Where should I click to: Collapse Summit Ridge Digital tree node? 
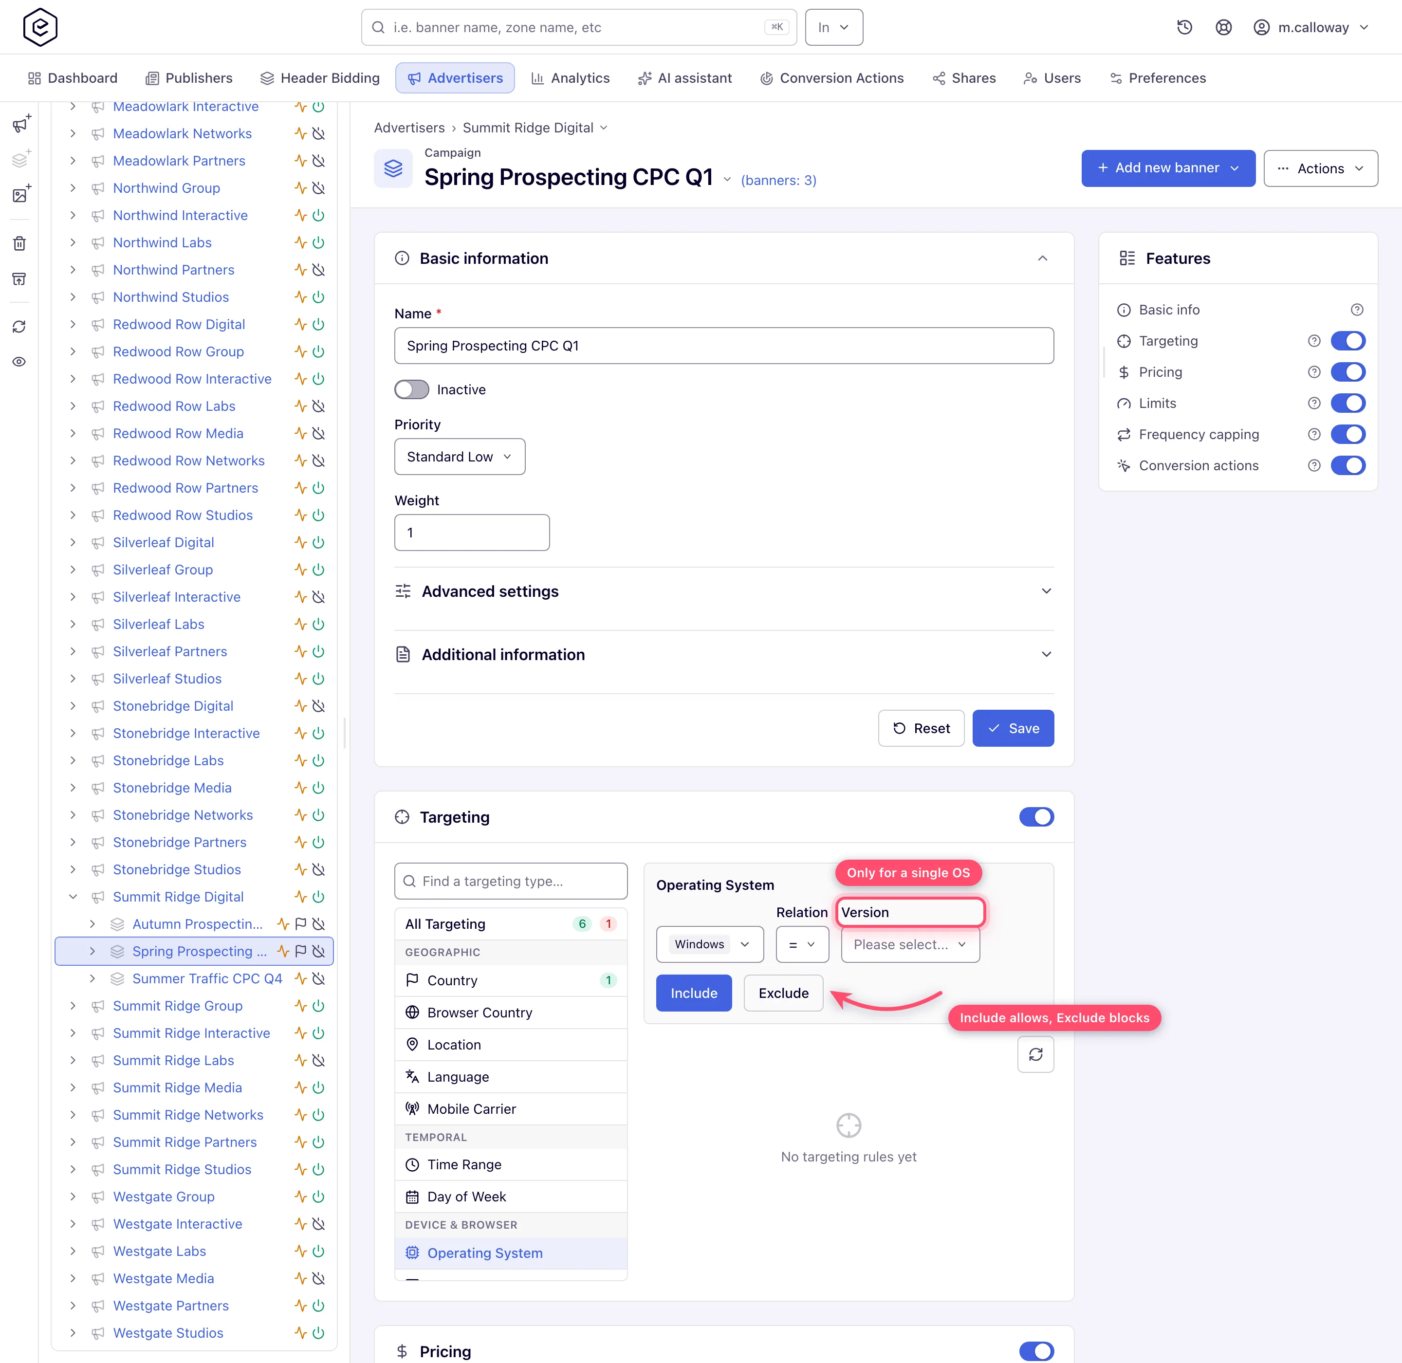click(x=73, y=897)
